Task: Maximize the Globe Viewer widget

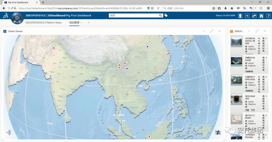Action: 212,31
